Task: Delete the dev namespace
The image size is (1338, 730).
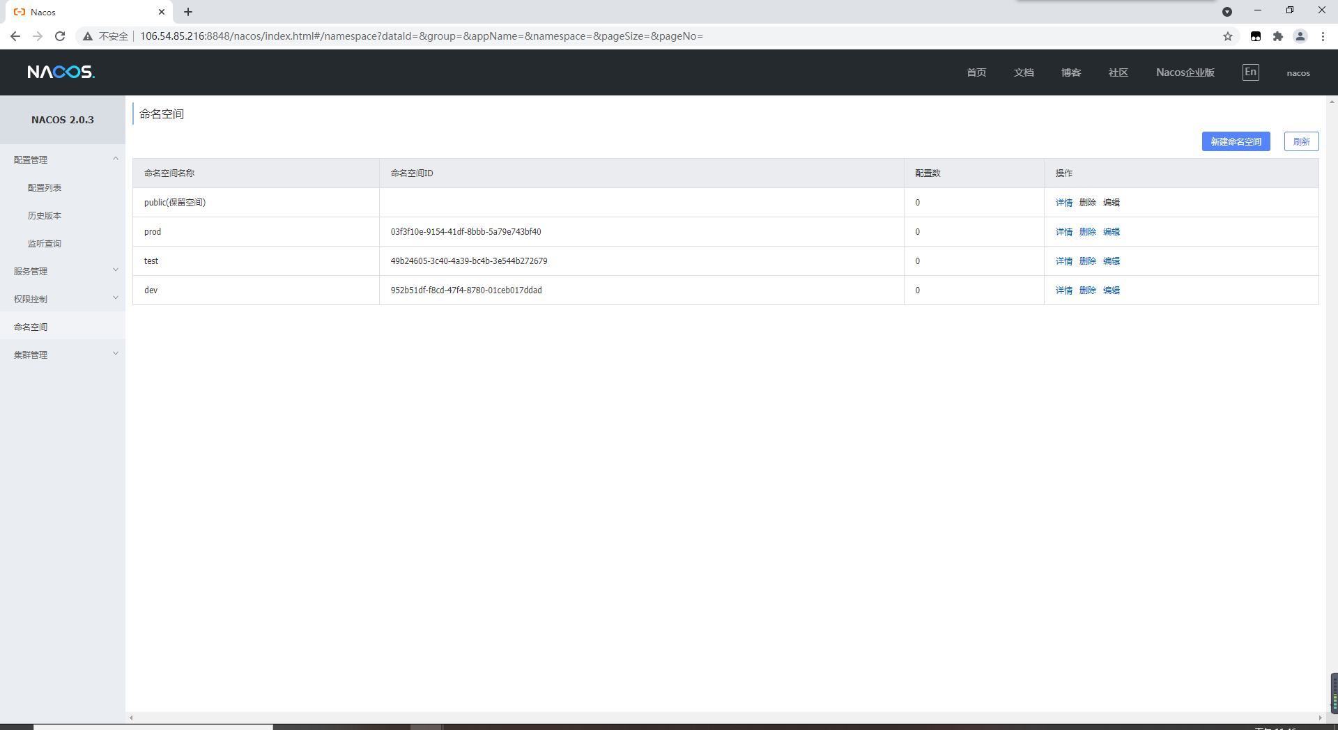Action: 1088,290
